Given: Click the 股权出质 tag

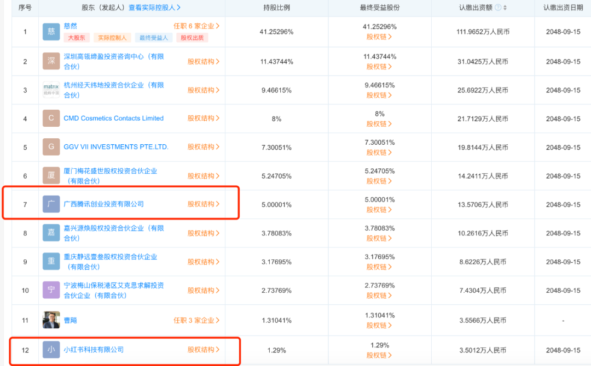Looking at the screenshot, I should coord(192,38).
